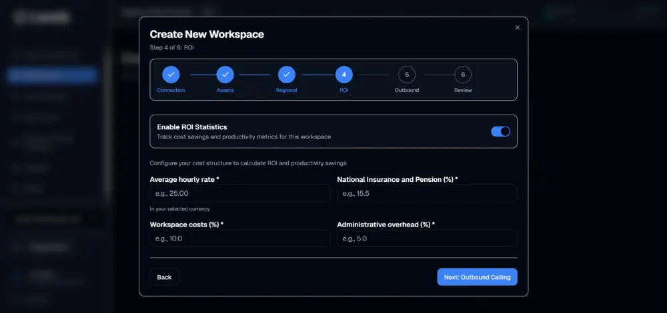
Task: Select the ROI step label
Action: tap(344, 90)
